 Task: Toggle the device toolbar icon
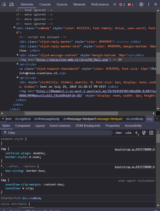pyautogui.click(x=11, y=4)
